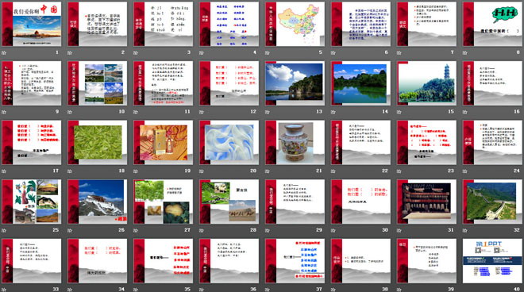Click the star icon beneath slide 40
This screenshot has width=524, height=292.
point(464,289)
